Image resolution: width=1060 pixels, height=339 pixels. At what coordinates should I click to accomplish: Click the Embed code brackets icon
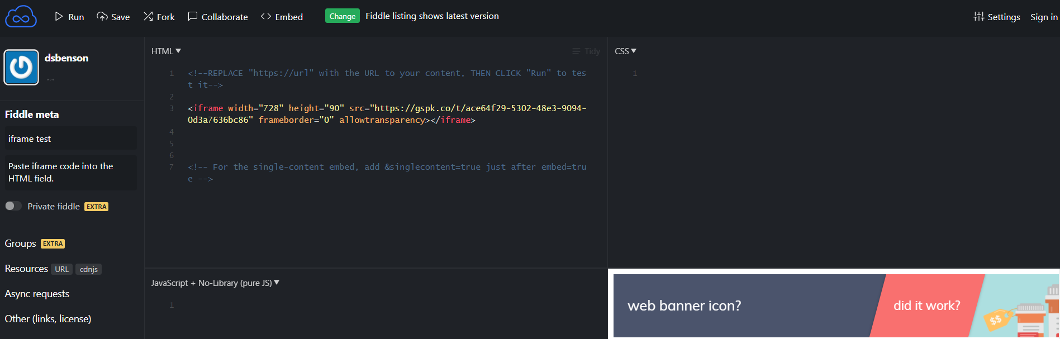tap(266, 17)
